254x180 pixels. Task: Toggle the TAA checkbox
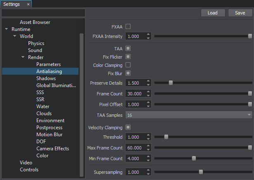pyautogui.click(x=128, y=48)
